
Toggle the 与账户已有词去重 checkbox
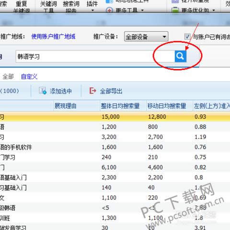coord(187,37)
